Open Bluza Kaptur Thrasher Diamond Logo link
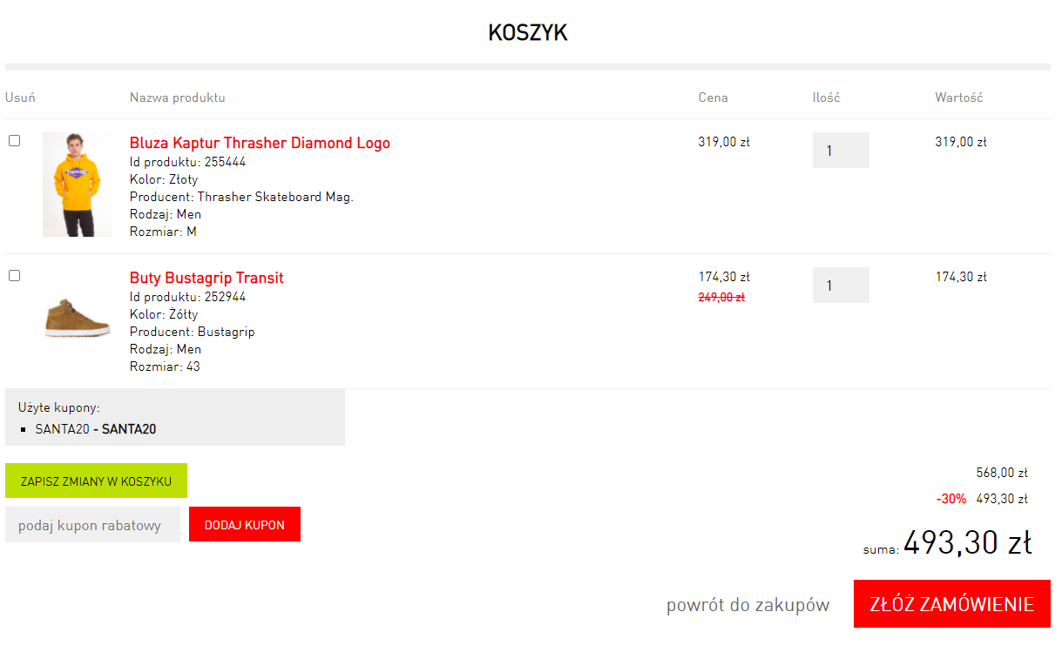The image size is (1062, 659). click(260, 143)
